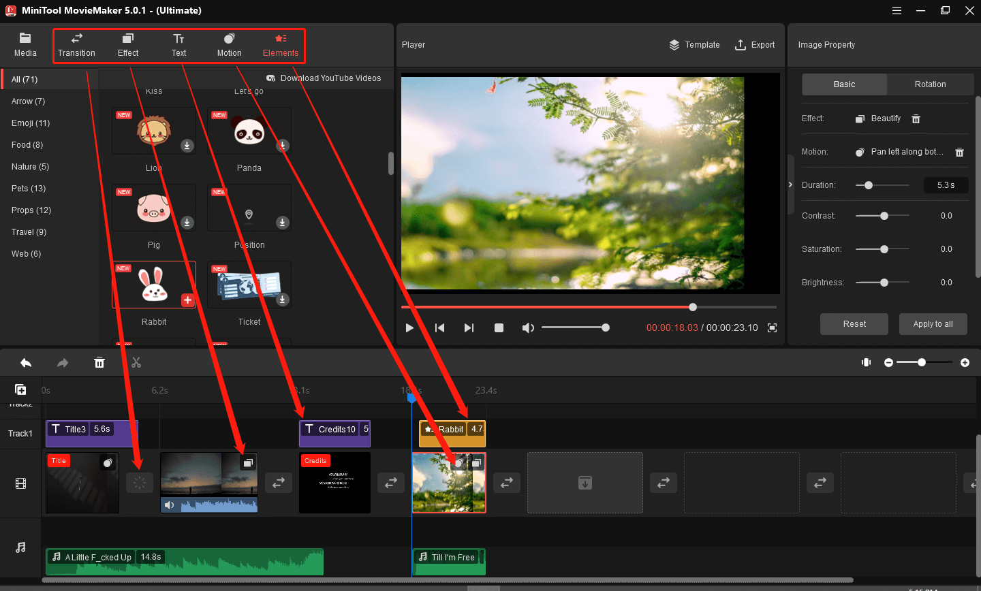Click the Apply to all button
981x591 pixels.
pos(933,323)
